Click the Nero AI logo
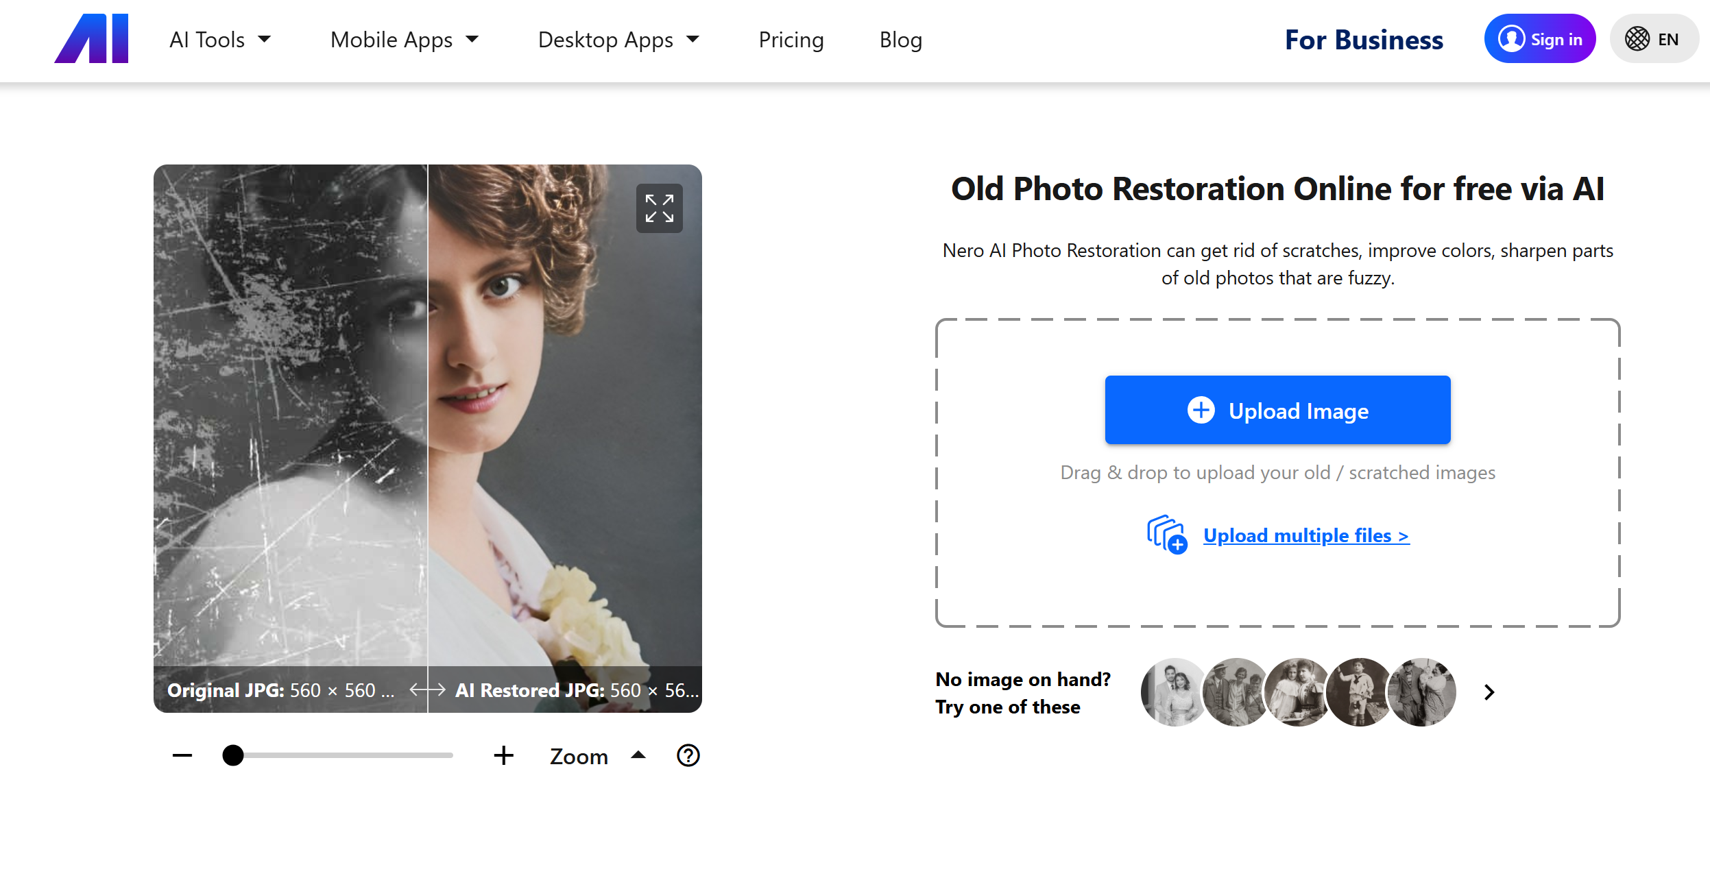This screenshot has height=891, width=1710. 91,39
